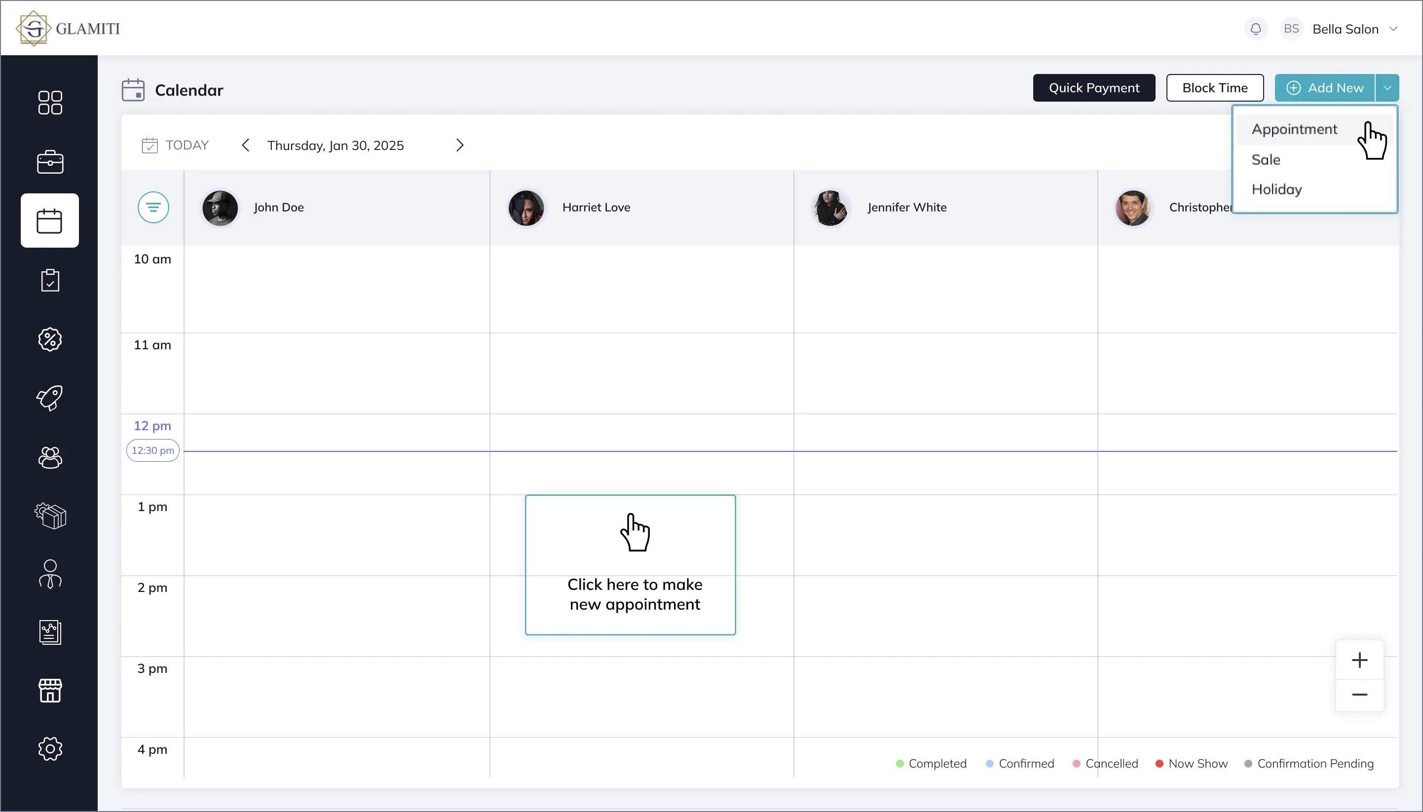Open the date picker Thursday, Jan 30, 2025
This screenshot has width=1423, height=812.
click(335, 146)
